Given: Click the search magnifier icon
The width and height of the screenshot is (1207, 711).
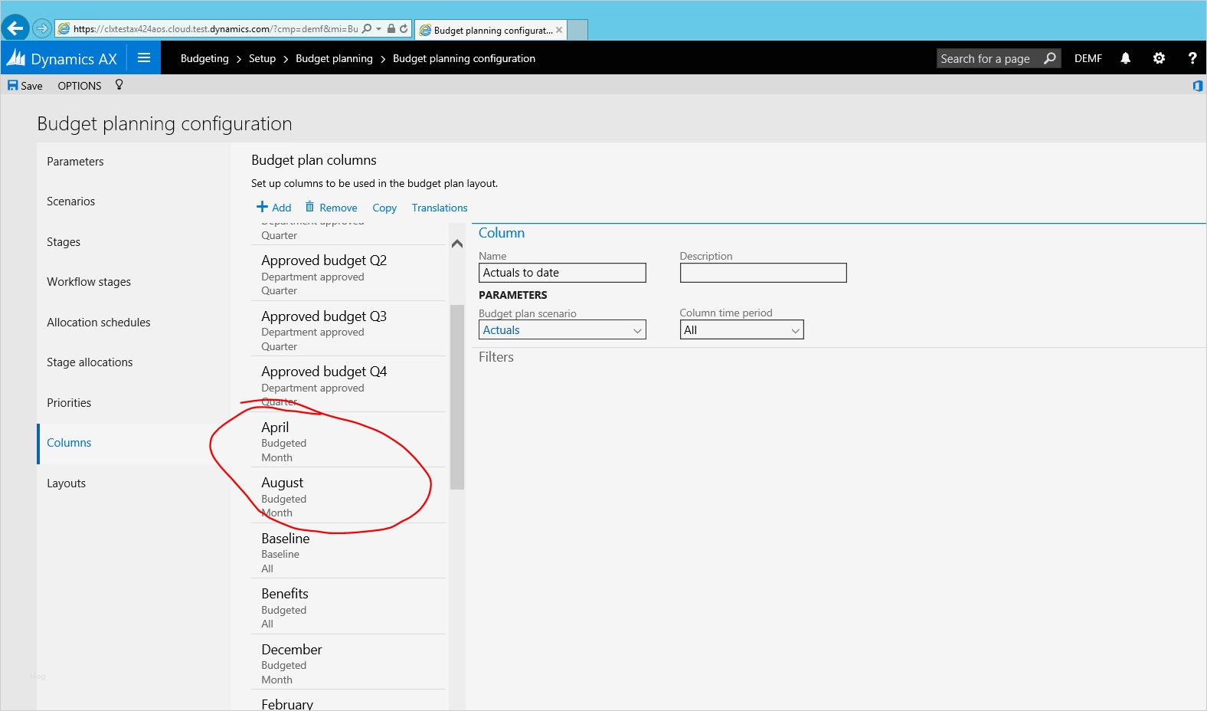Looking at the screenshot, I should (x=1049, y=58).
